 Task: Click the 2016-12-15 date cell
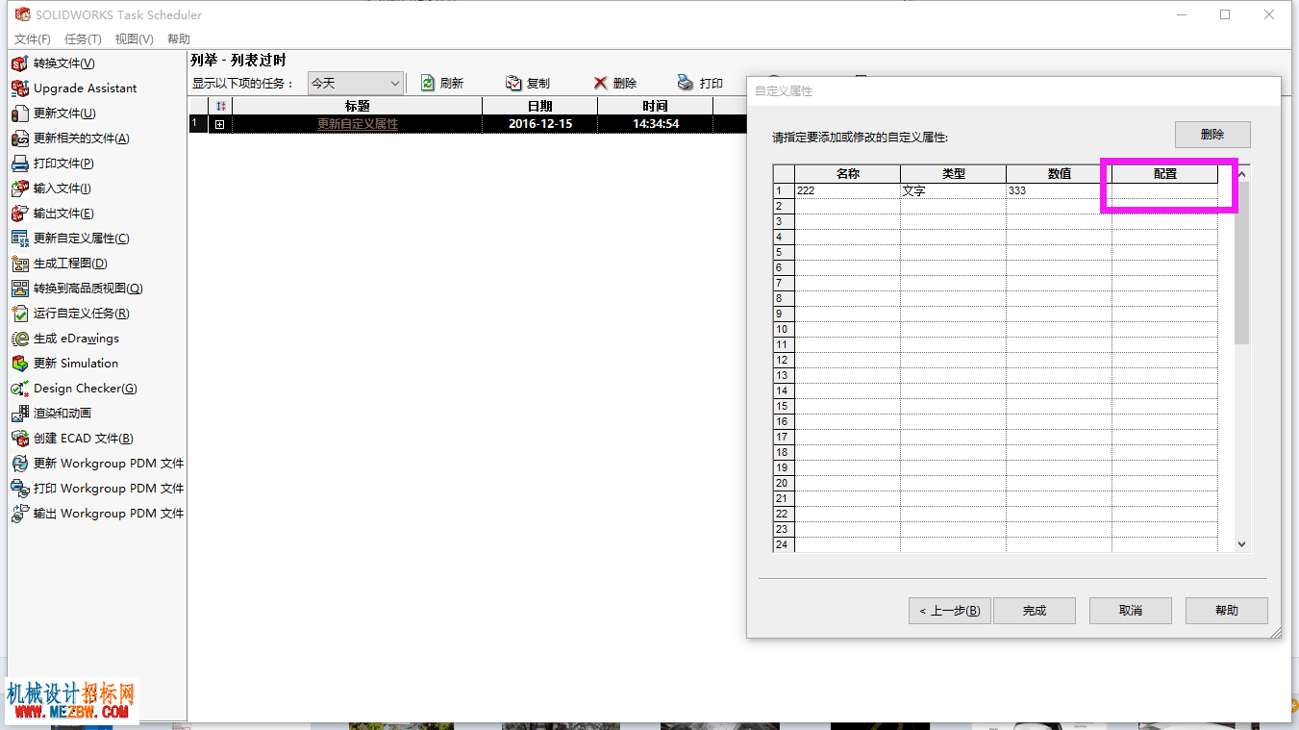[539, 124]
